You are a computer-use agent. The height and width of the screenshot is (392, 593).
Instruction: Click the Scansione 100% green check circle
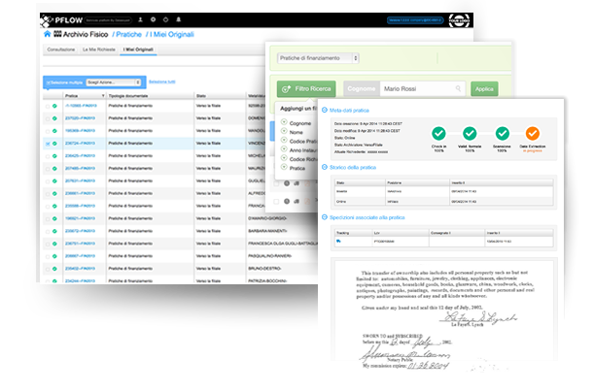(x=502, y=134)
